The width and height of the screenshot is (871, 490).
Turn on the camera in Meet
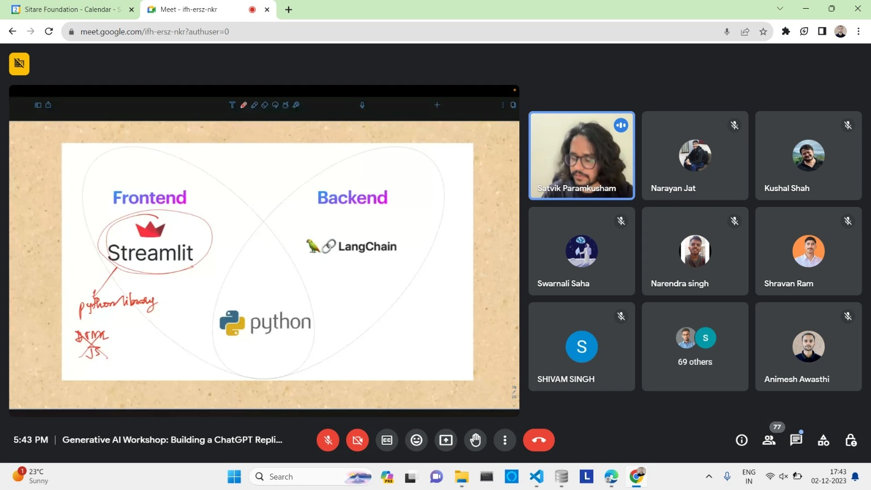click(x=357, y=440)
